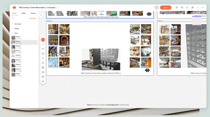Open the comments icon
This screenshot has height=117, width=210.
point(192,8)
